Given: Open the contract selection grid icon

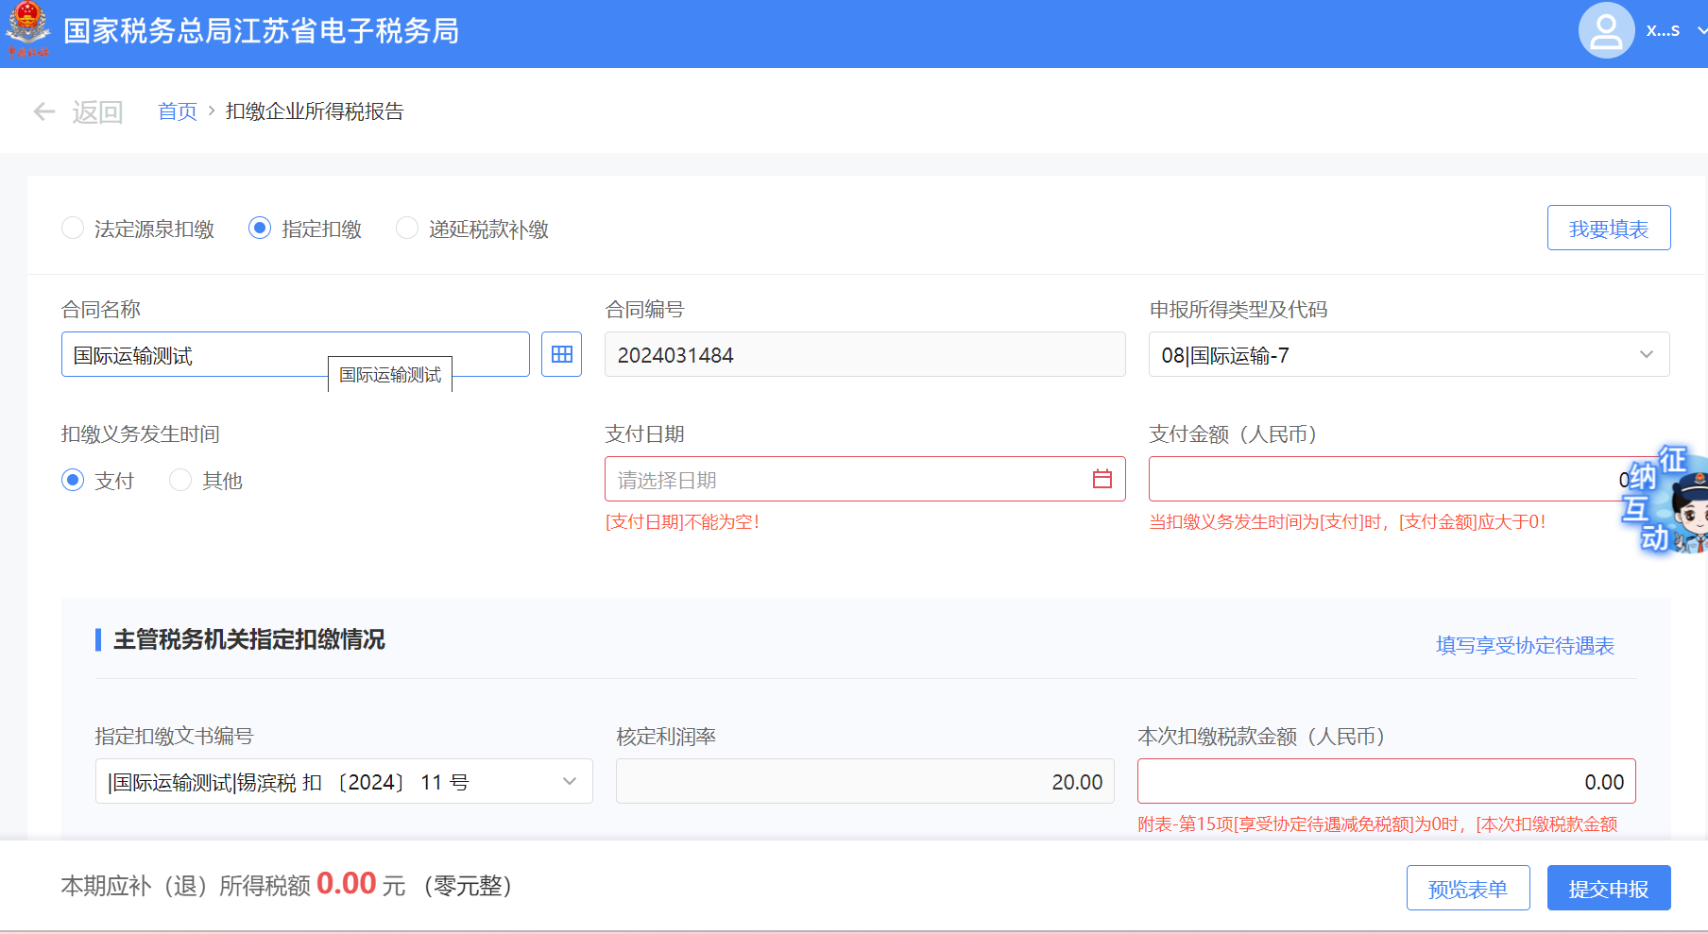Looking at the screenshot, I should coord(561,354).
